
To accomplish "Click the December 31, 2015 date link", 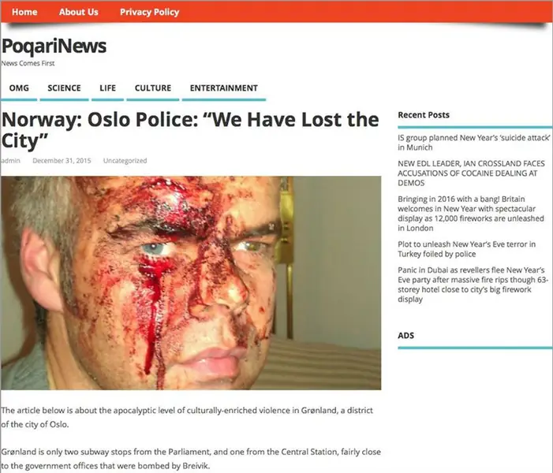I will pyautogui.click(x=62, y=161).
